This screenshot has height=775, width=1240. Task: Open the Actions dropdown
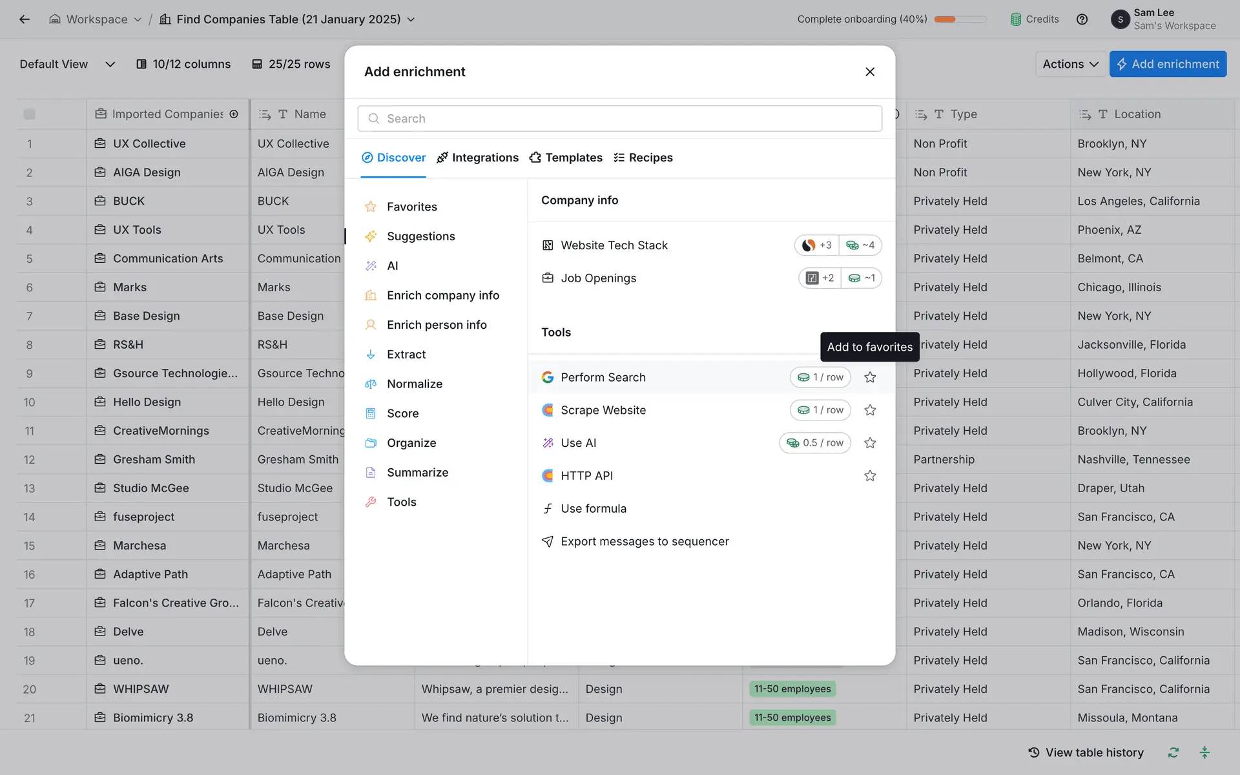(x=1070, y=64)
